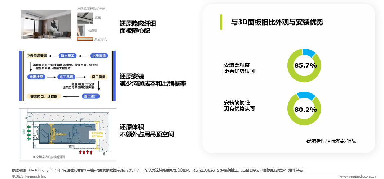Click the 油工进厂 flowchart node
The height and width of the screenshot is (179, 384).
click(91, 96)
